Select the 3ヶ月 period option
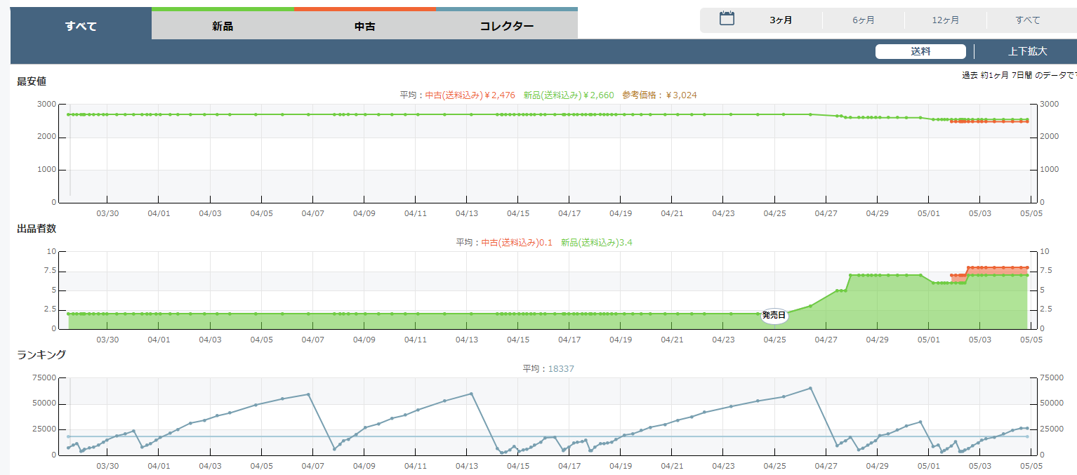The height and width of the screenshot is (475, 1077). pyautogui.click(x=781, y=20)
